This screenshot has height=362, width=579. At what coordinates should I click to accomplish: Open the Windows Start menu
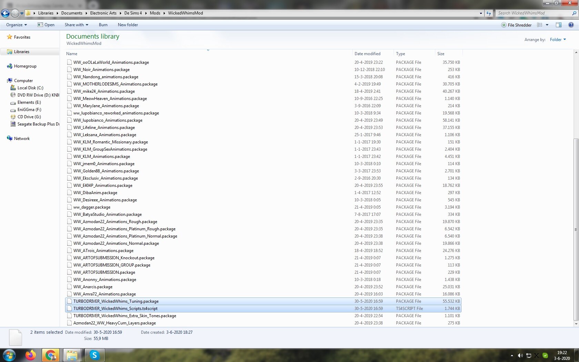coord(9,355)
